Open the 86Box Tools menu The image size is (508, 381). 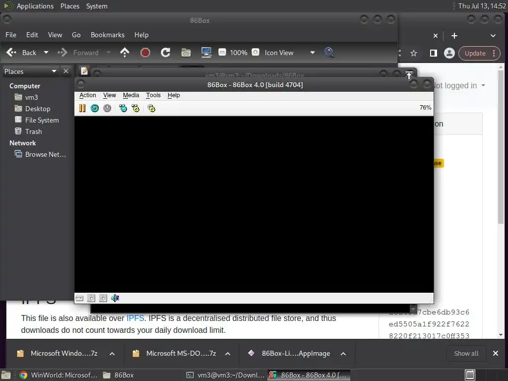153,95
